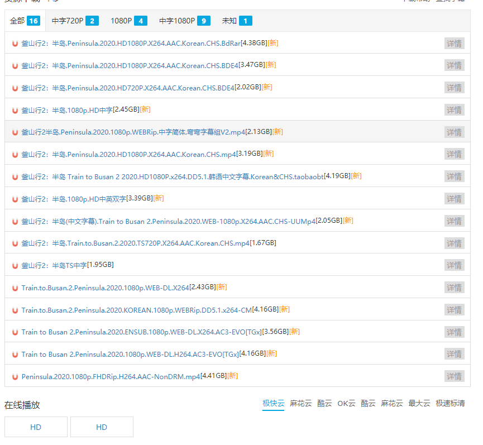Open link ending with HD720P.X264.AAC.Korean.CHS.BDE4

(x=128, y=88)
